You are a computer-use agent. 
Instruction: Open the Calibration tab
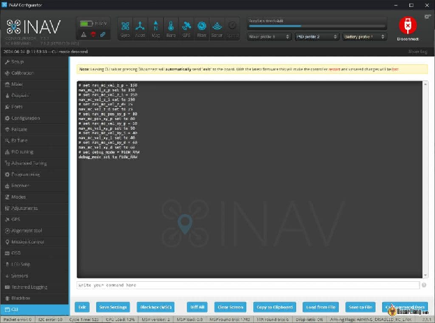(x=34, y=73)
